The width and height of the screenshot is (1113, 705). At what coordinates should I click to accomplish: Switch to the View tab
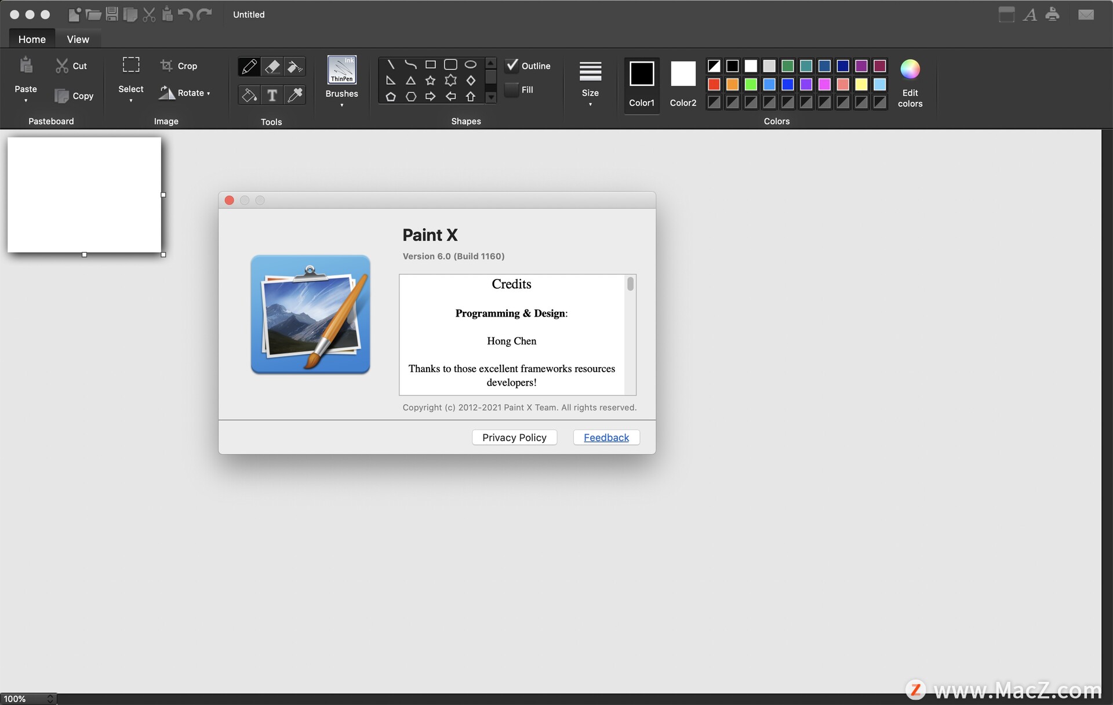[78, 39]
